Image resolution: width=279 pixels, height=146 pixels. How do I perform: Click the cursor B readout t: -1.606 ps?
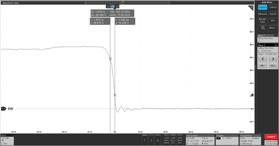[125, 21]
